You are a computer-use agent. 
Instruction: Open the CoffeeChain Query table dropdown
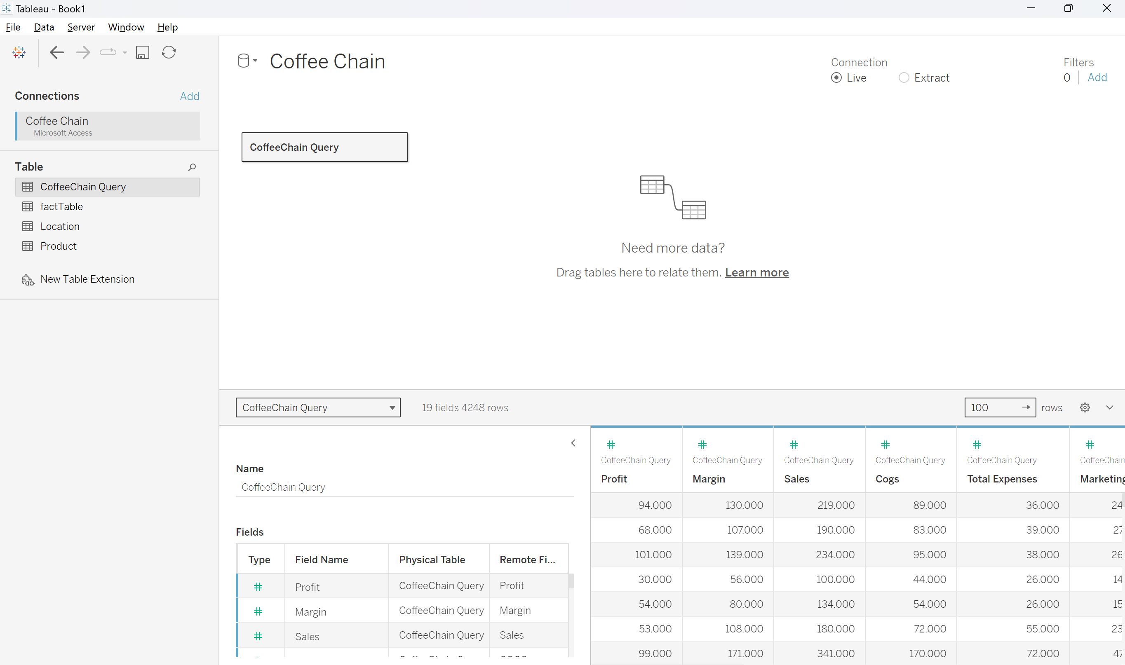(392, 408)
